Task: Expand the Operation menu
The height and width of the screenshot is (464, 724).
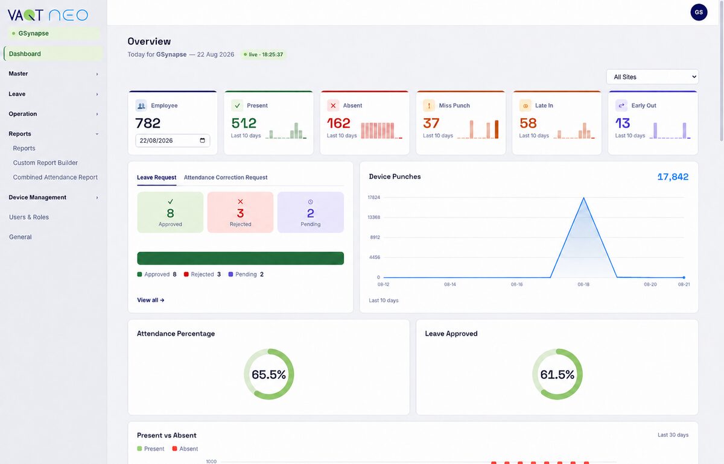Action: (53, 114)
